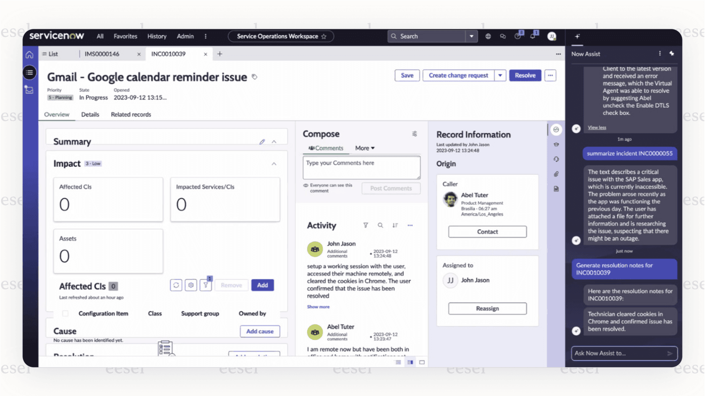705x396 pixels.
Task: Check the Configuration Item row checkbox
Action: coord(65,313)
